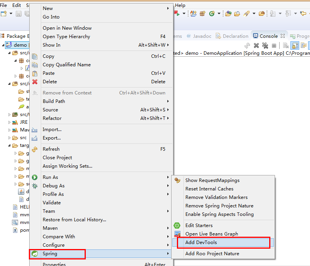Click the Previous Annotation toolbar icon
Screen dimensions: 310x266
pyautogui.click(x=288, y=13)
